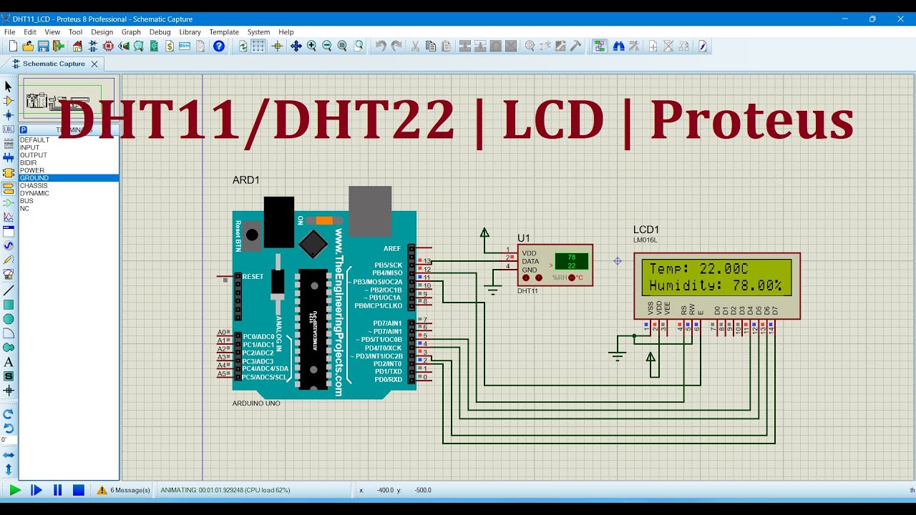Screen dimensions: 916x515
Task: Select the Selection Mode arrow tool
Action: 9,86
